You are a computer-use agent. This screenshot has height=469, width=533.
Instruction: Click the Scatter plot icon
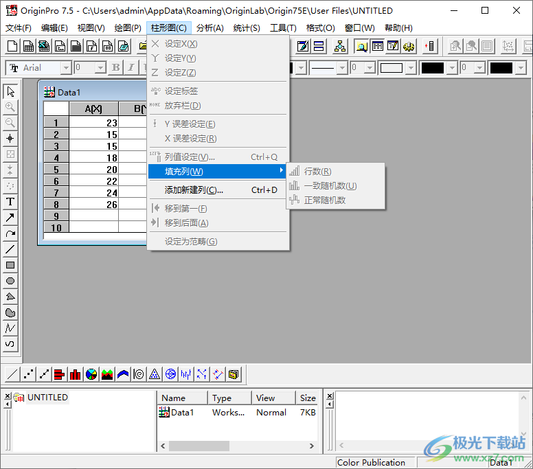pyautogui.click(x=28, y=374)
